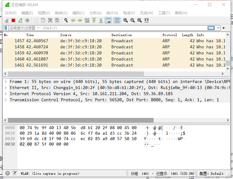The image size is (233, 179).
Task: Expand Transmission Control Protocol row
Action: [x=6, y=100]
